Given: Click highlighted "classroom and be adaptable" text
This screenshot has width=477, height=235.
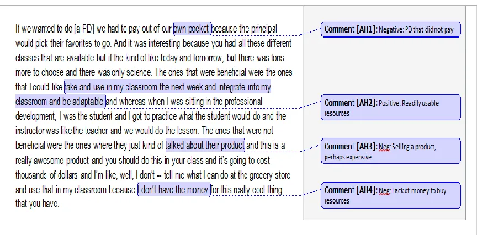Looking at the screenshot, I should (x=60, y=102).
